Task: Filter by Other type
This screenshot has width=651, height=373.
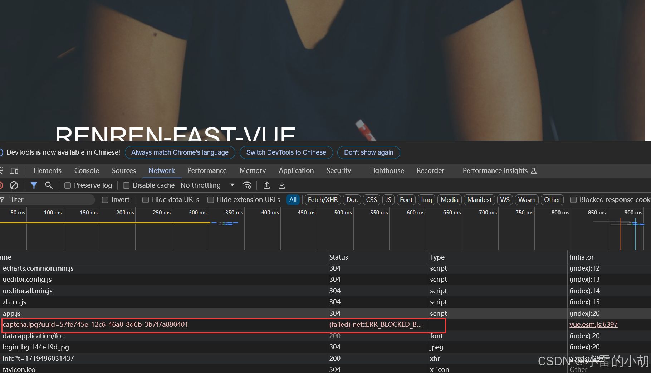Action: click(x=552, y=200)
